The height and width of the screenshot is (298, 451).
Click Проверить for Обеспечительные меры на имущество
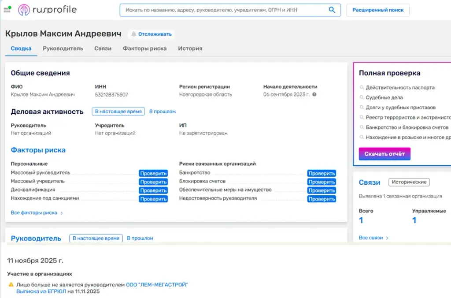click(x=322, y=190)
